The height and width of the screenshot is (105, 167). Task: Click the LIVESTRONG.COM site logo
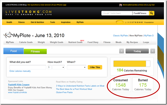29,13
